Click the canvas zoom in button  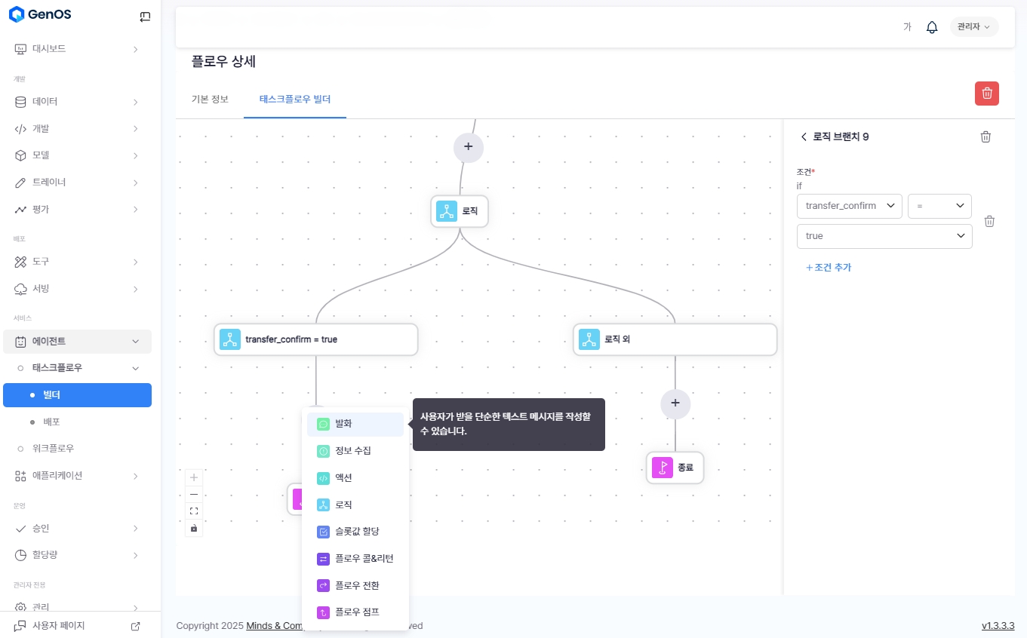point(194,477)
